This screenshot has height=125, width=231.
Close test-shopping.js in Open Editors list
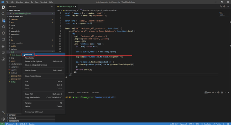point(11,13)
